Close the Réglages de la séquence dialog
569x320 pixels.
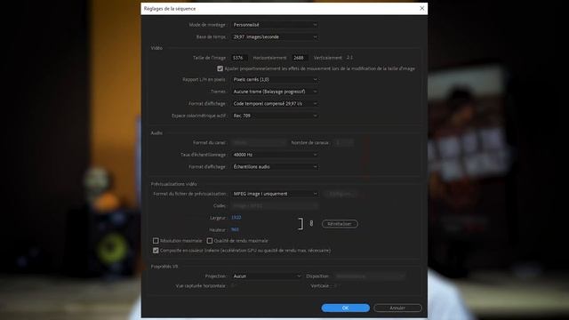click(421, 8)
